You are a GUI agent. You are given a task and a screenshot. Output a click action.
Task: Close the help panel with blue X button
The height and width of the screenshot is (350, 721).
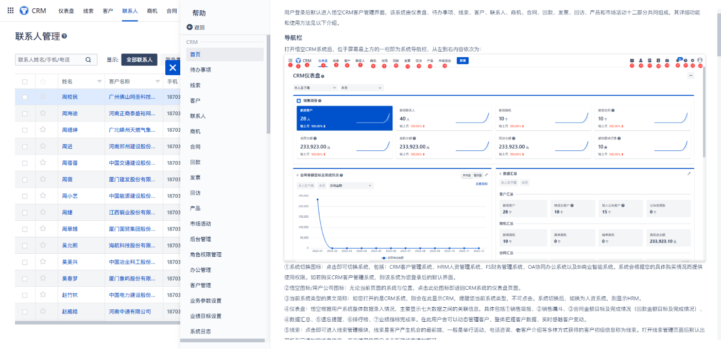pos(173,67)
